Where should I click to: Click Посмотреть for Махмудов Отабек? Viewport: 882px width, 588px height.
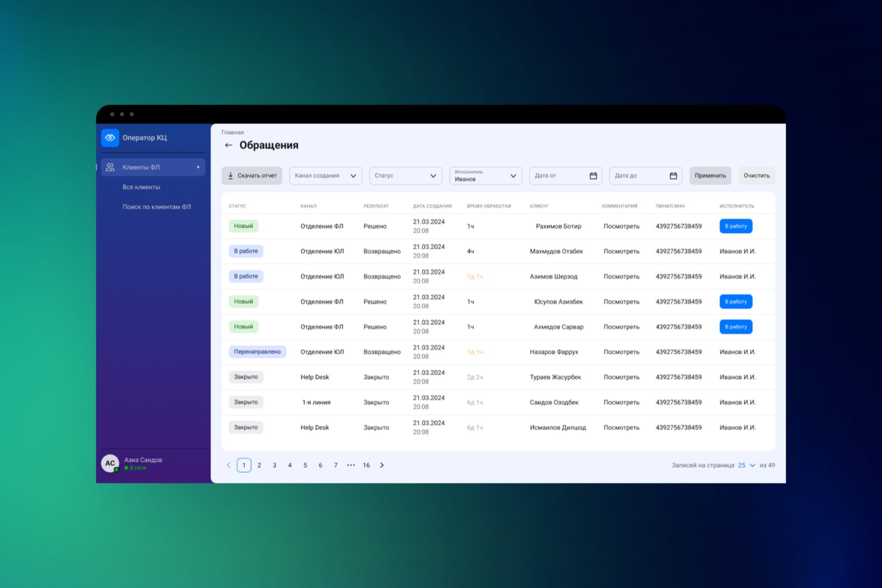(622, 252)
